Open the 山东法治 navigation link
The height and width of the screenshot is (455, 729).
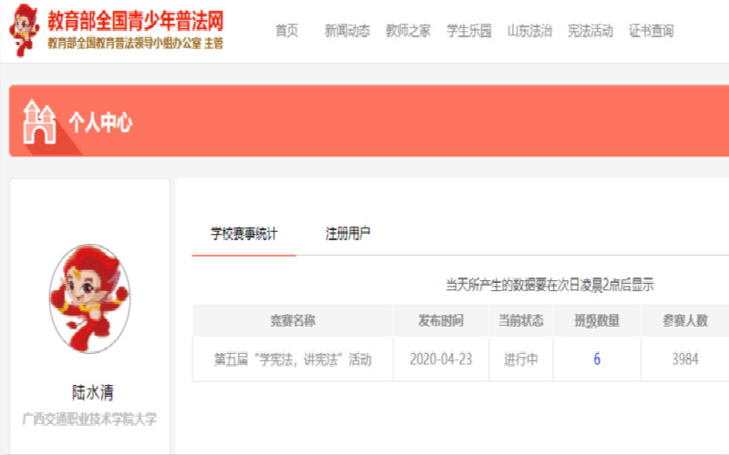coord(529,31)
